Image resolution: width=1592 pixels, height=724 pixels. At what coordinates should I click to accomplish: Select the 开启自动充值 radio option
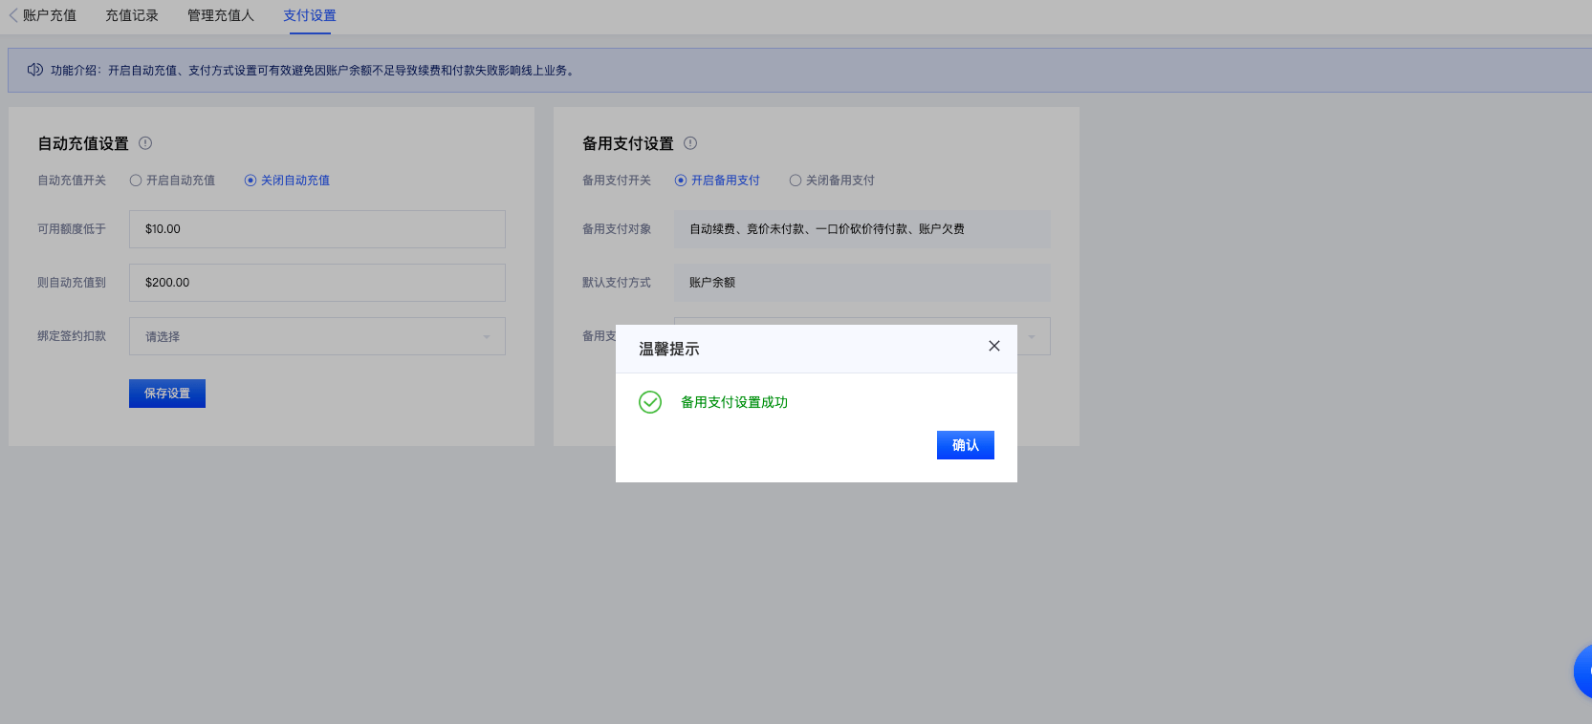coord(136,181)
